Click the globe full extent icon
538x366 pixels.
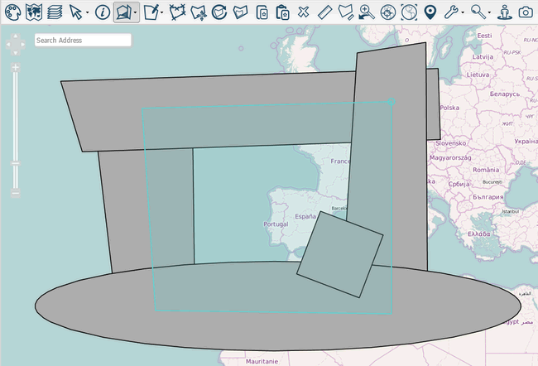pos(409,12)
